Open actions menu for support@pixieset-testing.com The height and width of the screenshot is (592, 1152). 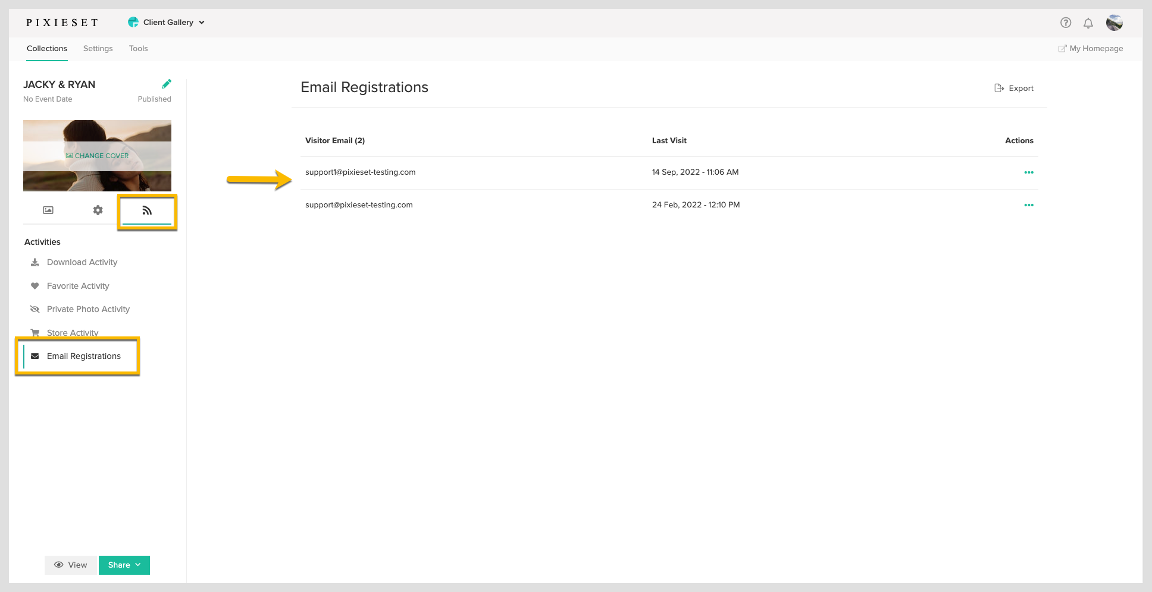point(1029,205)
